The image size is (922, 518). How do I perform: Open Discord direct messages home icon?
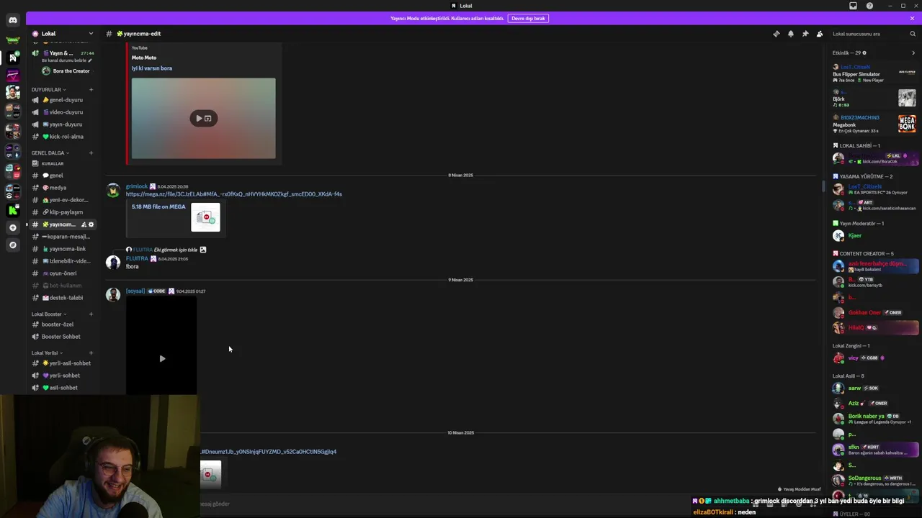click(12, 20)
